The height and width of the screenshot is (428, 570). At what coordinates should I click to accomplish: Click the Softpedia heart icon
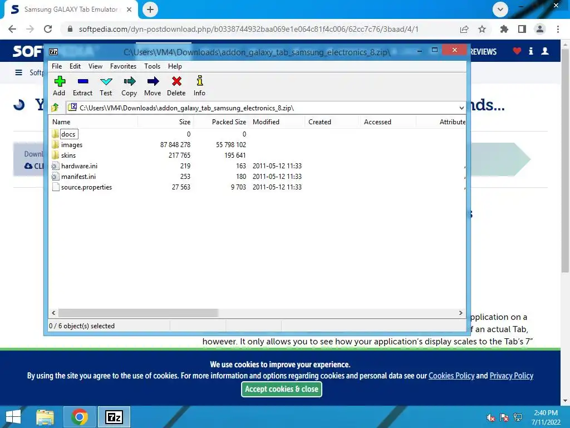pyautogui.click(x=517, y=51)
